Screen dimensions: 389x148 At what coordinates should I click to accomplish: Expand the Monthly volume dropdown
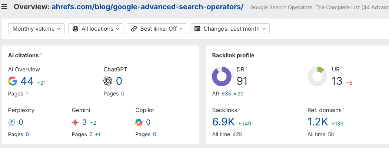36,29
